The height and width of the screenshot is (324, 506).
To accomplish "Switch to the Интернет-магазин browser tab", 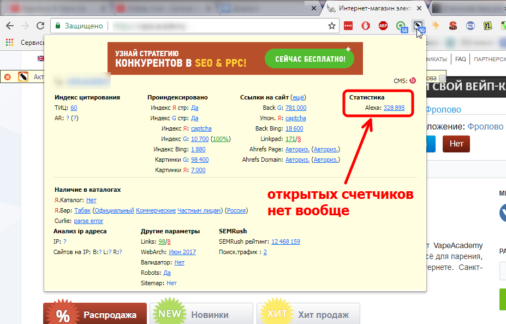I will tap(371, 8).
